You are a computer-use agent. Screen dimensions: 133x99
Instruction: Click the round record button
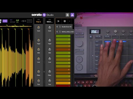coord(65,21)
